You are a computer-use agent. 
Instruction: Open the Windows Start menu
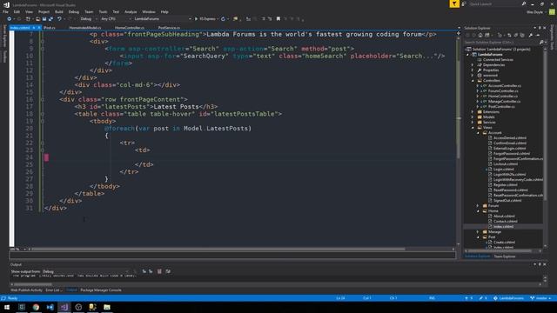coord(7,307)
